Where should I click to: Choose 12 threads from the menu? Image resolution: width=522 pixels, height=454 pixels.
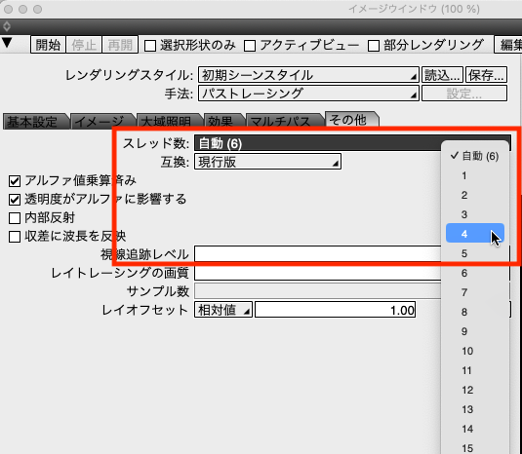coord(475,390)
